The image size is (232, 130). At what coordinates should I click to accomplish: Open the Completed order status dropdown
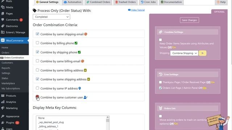tap(51, 17)
